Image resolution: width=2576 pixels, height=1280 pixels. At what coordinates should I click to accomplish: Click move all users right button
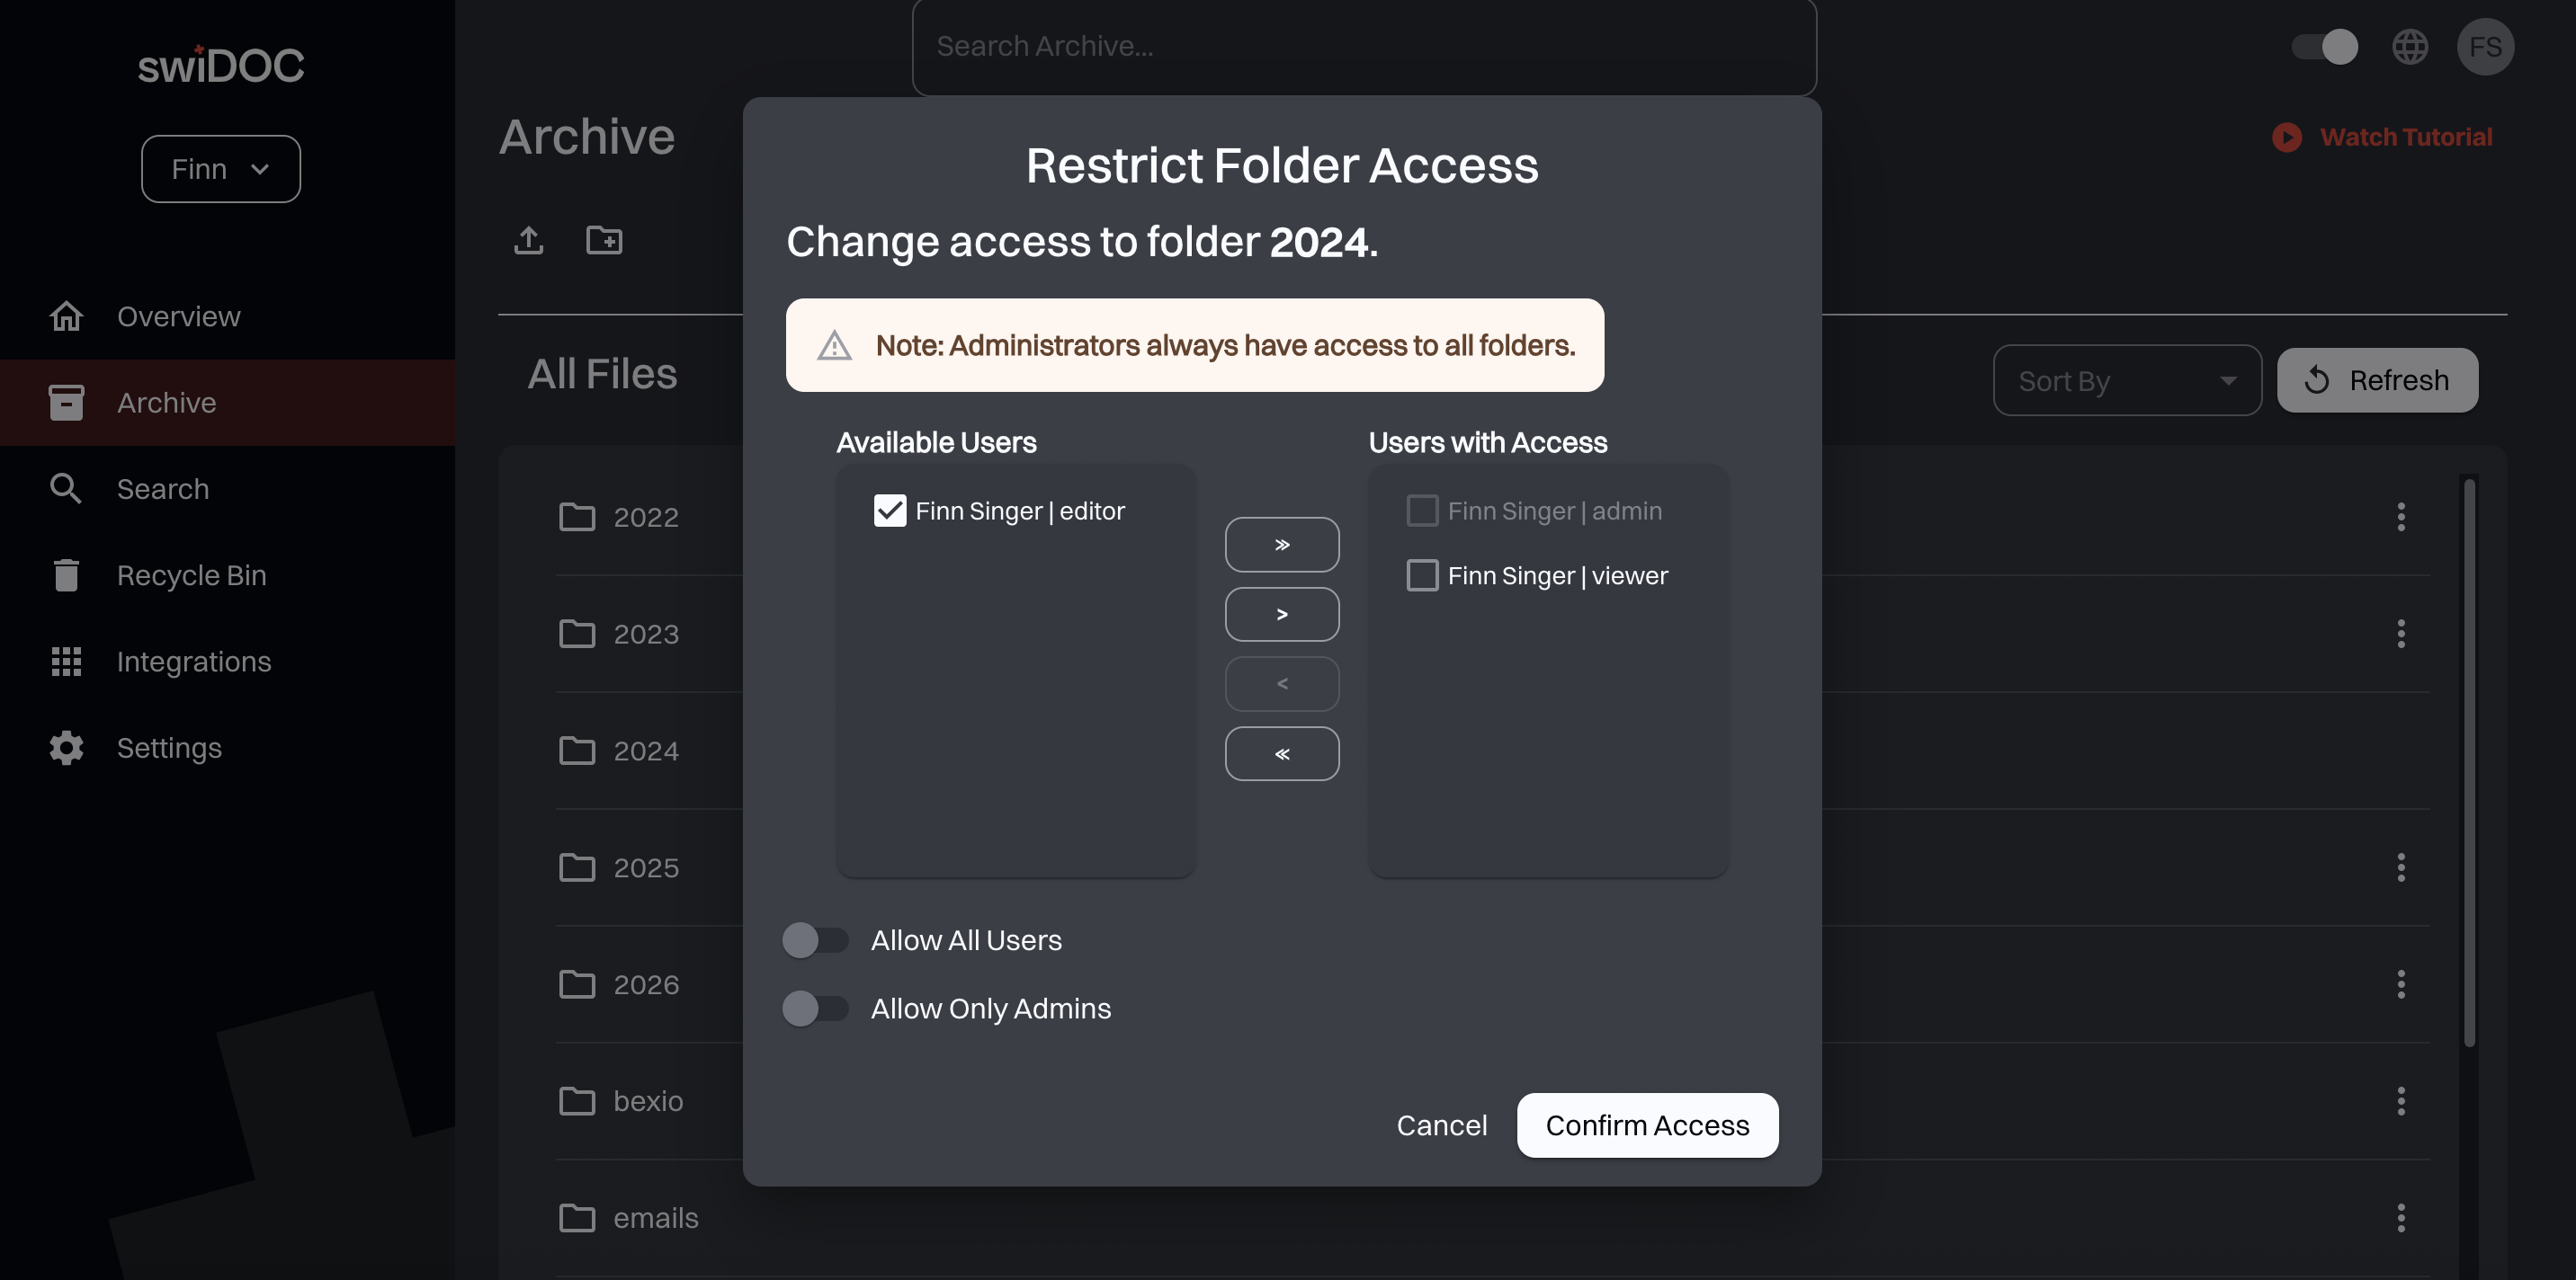click(1282, 545)
